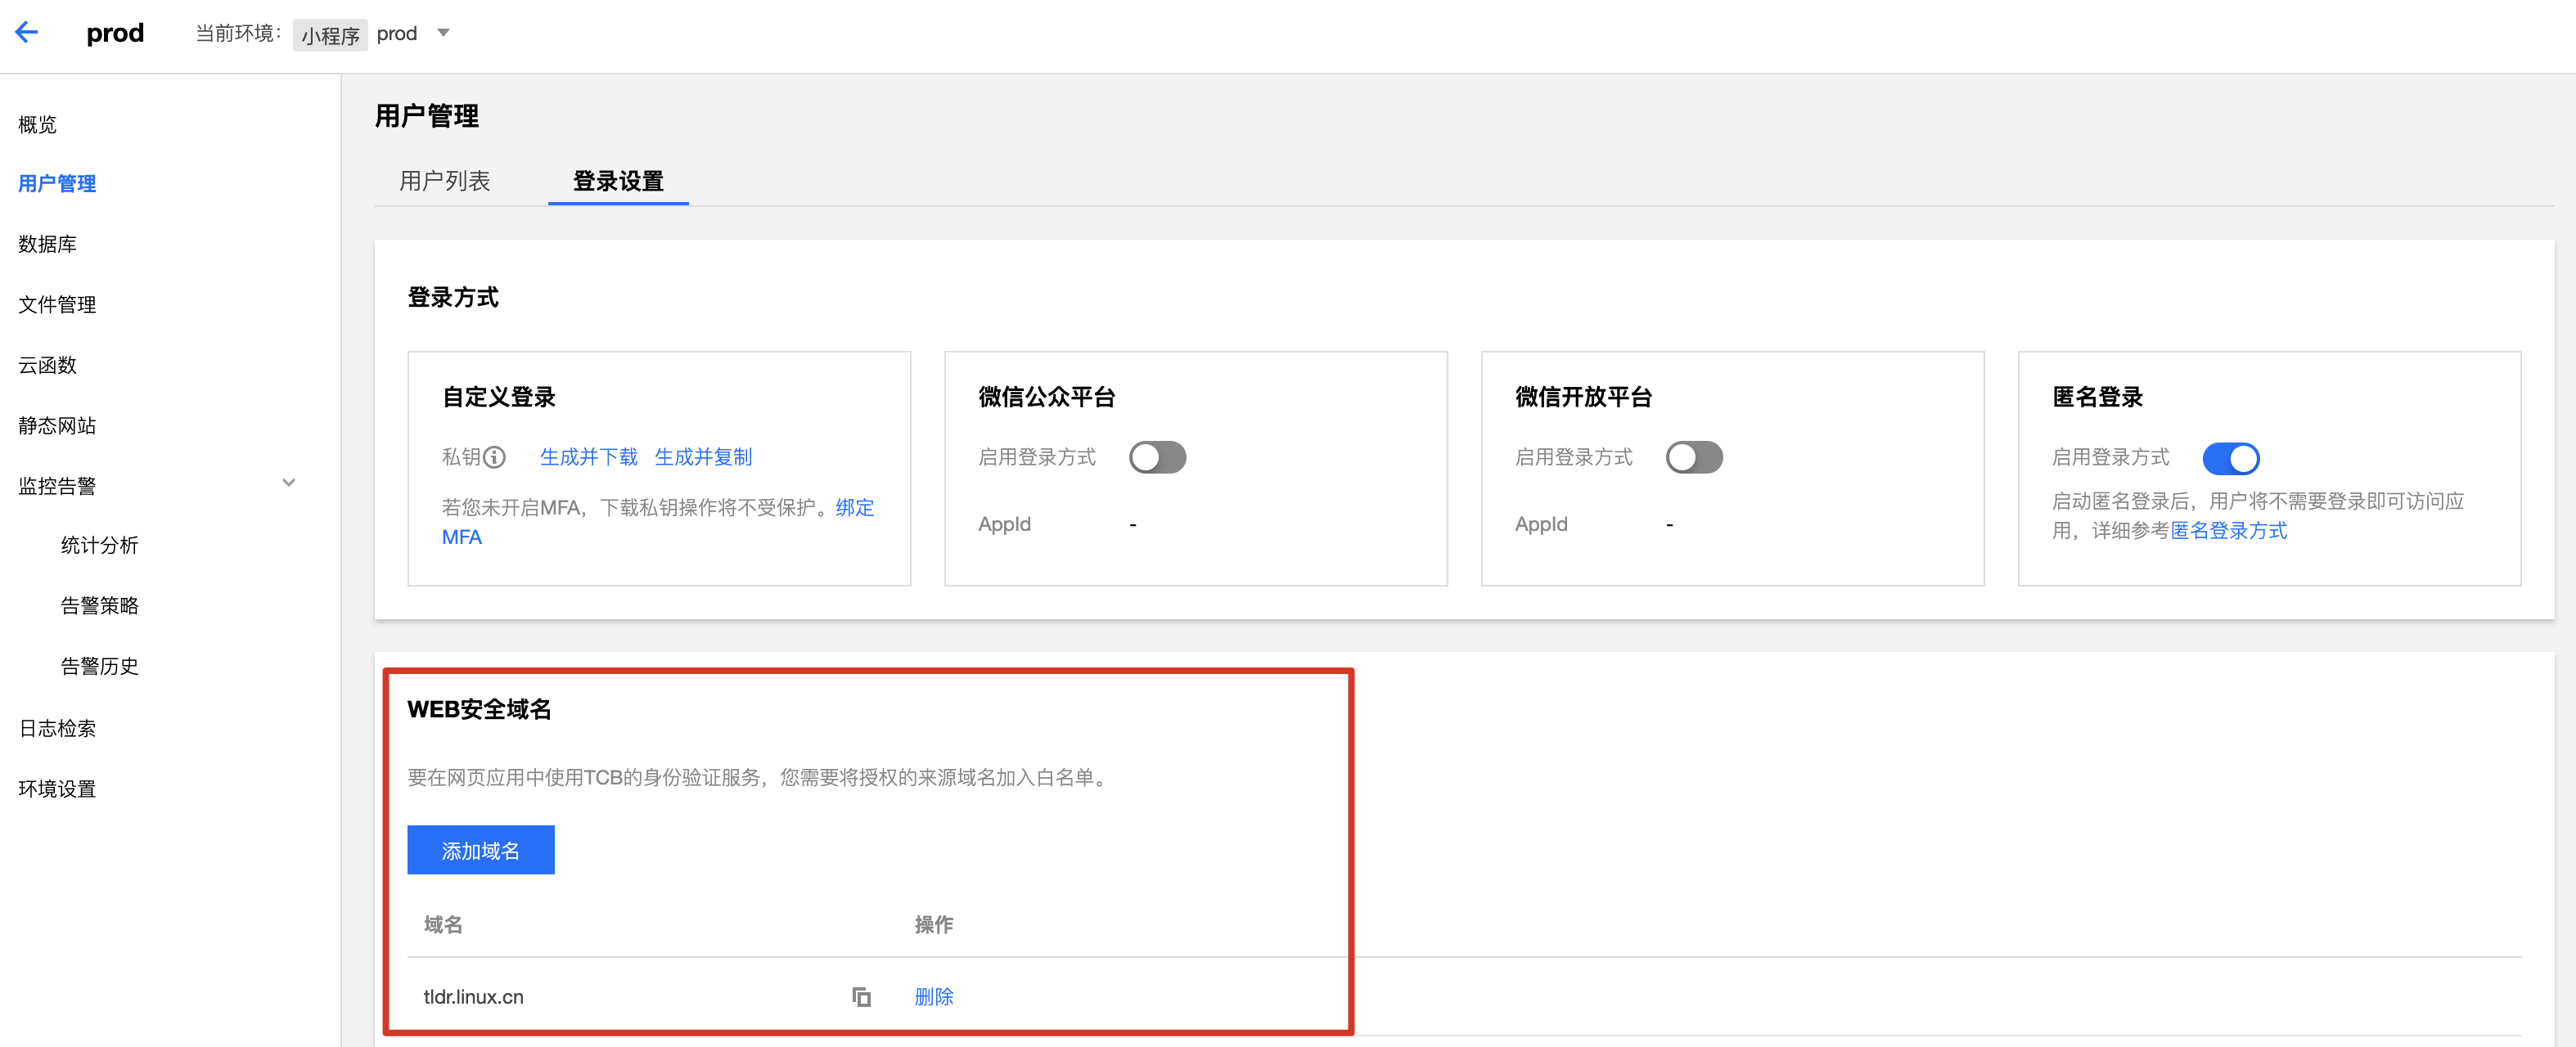The width and height of the screenshot is (2576, 1047).
Task: Collapse the 监控告警 sidebar section
Action: click(x=288, y=483)
